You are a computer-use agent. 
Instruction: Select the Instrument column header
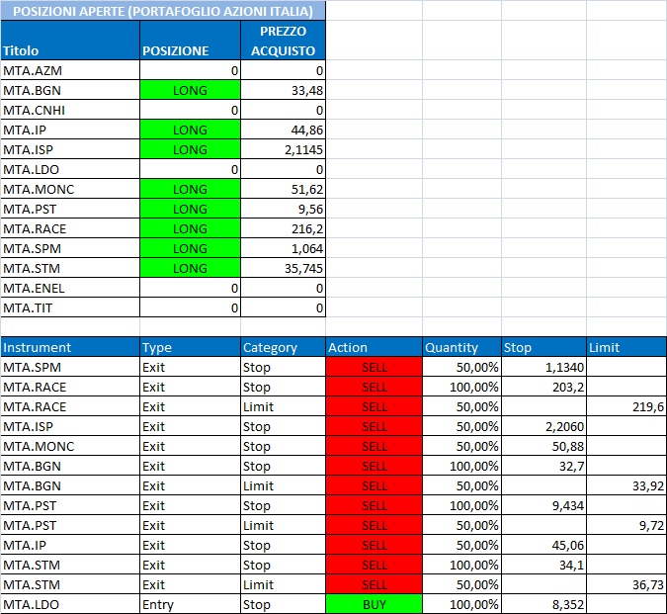(x=70, y=347)
